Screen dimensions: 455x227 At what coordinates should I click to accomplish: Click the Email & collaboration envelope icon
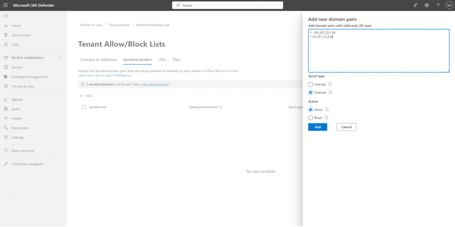click(6, 58)
